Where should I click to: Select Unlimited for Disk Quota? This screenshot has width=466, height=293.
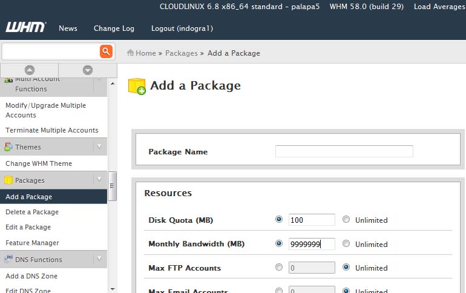[346, 220]
